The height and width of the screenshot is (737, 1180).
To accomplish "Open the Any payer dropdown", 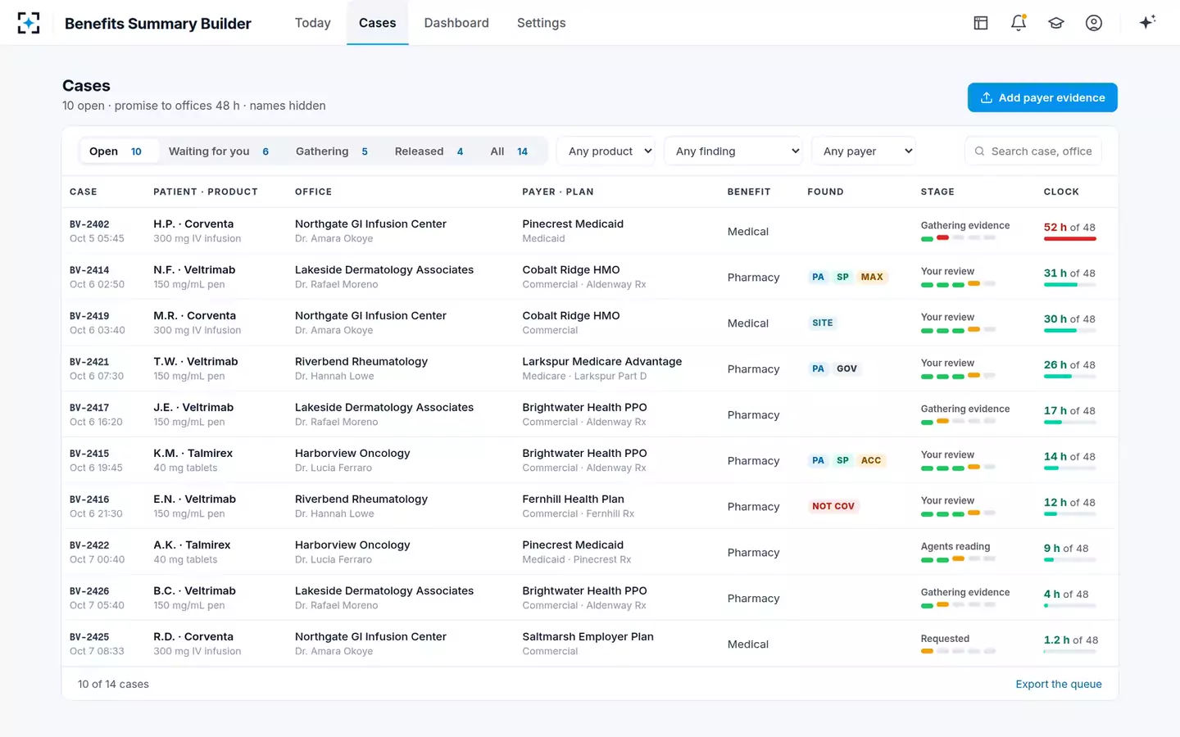I will (864, 151).
